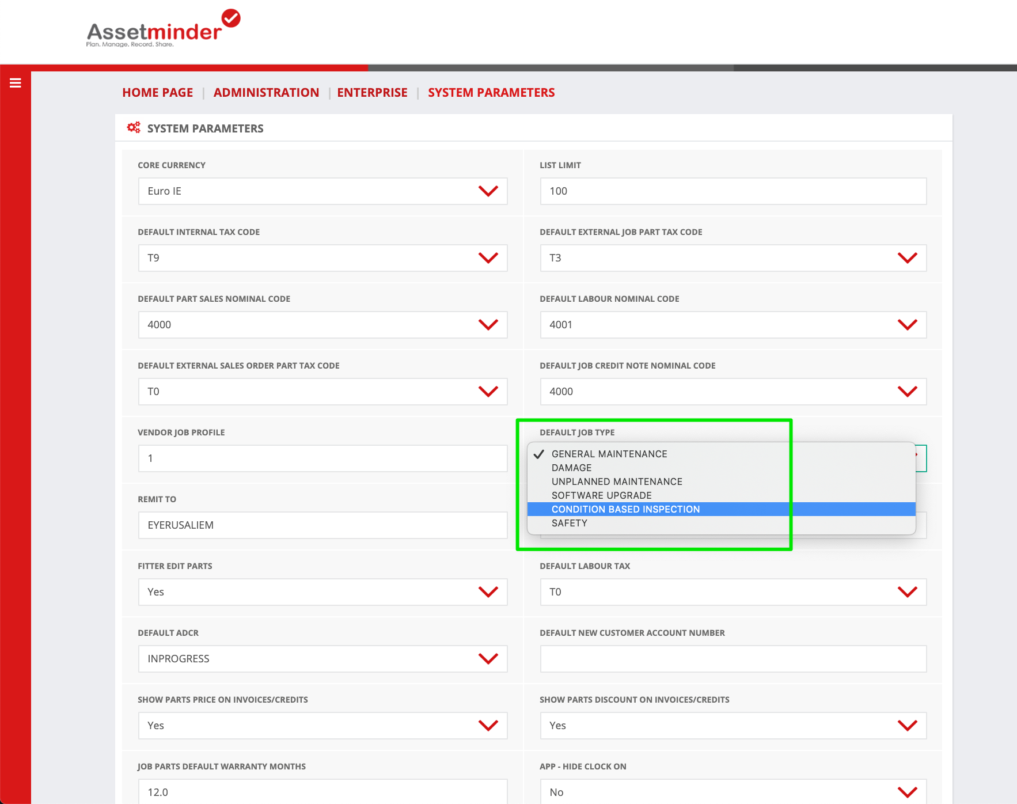Open App - Hide Clock On dropdown
This screenshot has height=804, width=1017.
click(x=733, y=791)
